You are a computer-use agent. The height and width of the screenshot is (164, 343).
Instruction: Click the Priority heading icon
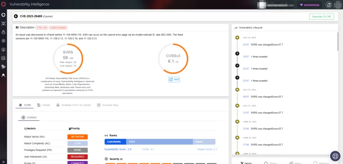(70, 128)
